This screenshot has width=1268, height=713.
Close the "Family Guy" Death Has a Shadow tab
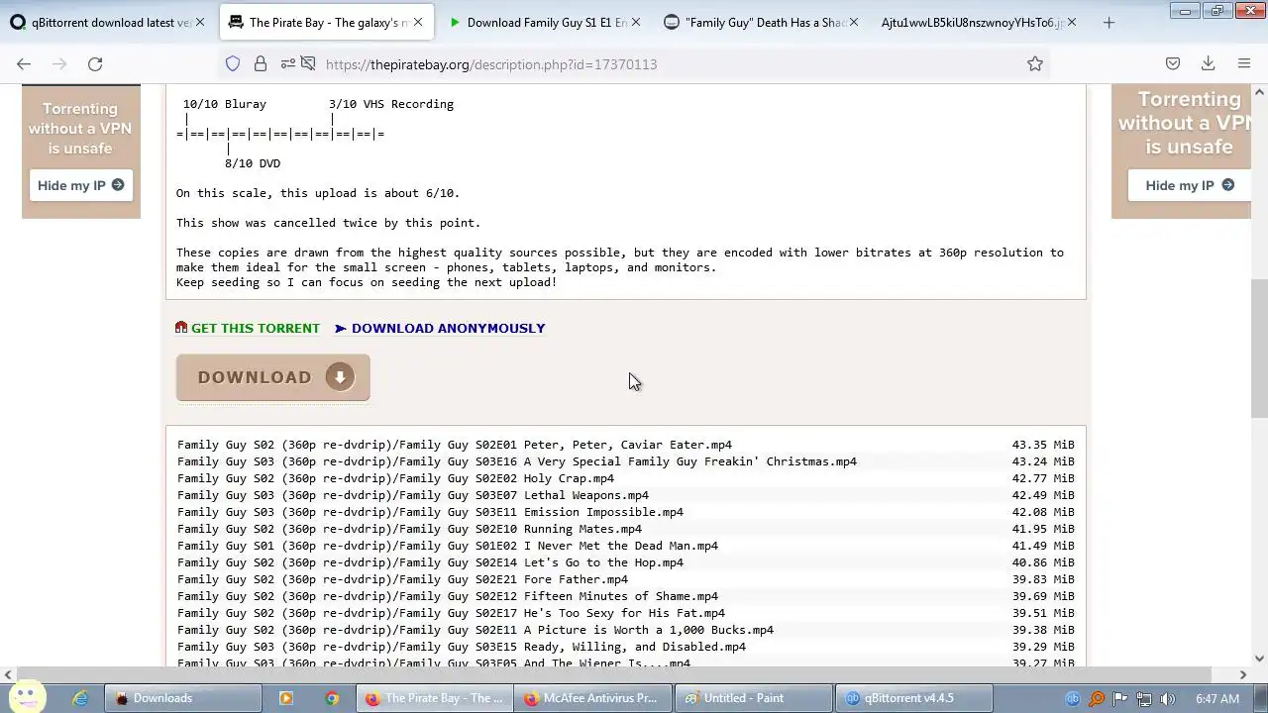pos(854,22)
